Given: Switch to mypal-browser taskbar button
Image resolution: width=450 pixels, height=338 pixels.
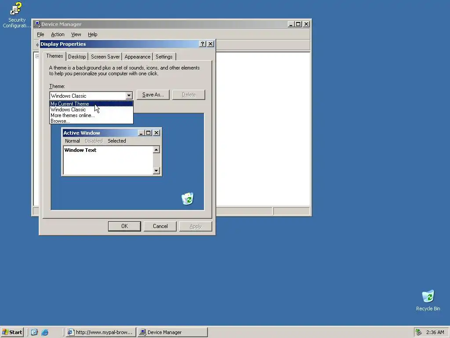Looking at the screenshot, I should (101, 332).
